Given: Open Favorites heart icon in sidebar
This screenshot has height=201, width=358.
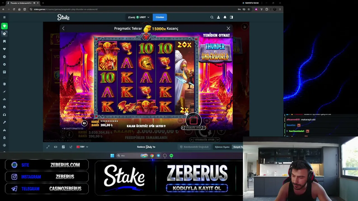Looking at the screenshot, I should point(4,49).
